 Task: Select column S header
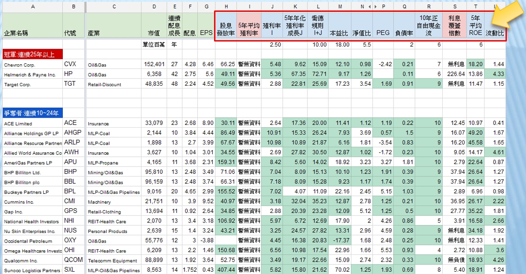[455, 6]
